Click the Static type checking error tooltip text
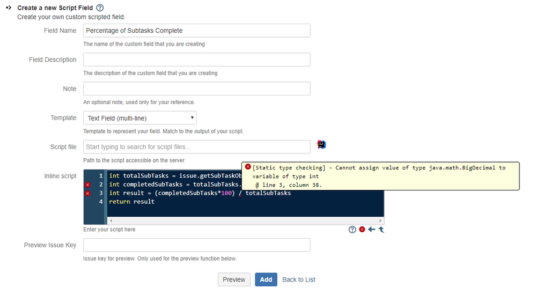536x295 pixels. pos(379,176)
